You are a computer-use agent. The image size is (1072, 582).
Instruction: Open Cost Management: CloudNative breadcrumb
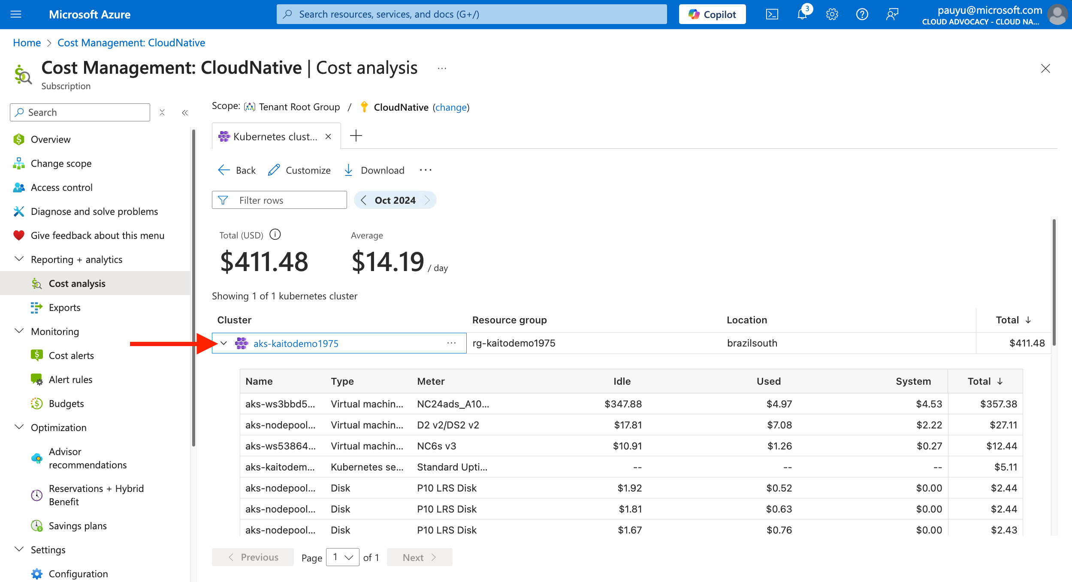pyautogui.click(x=131, y=42)
